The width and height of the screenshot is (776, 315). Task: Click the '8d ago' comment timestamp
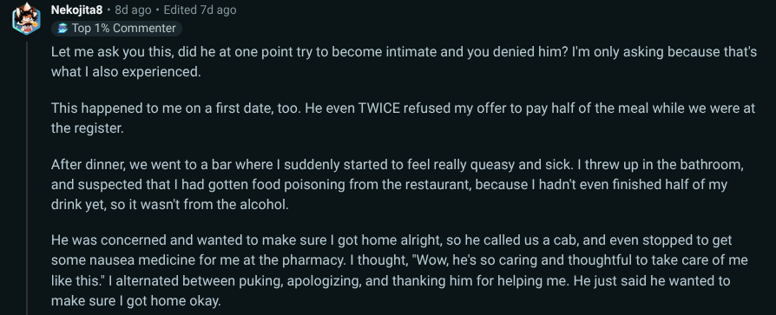point(131,10)
